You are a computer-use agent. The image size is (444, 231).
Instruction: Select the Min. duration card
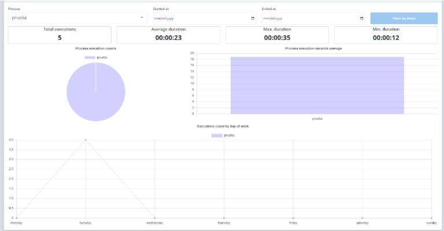(386, 35)
